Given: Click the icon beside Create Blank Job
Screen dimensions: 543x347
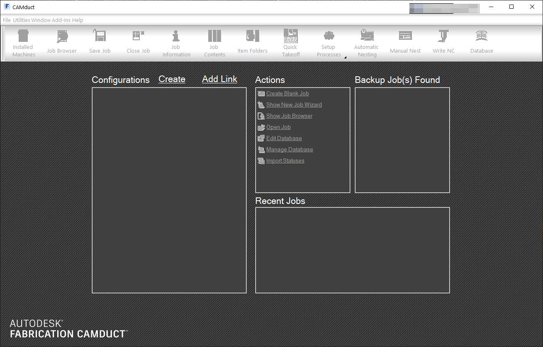Looking at the screenshot, I should tap(261, 94).
